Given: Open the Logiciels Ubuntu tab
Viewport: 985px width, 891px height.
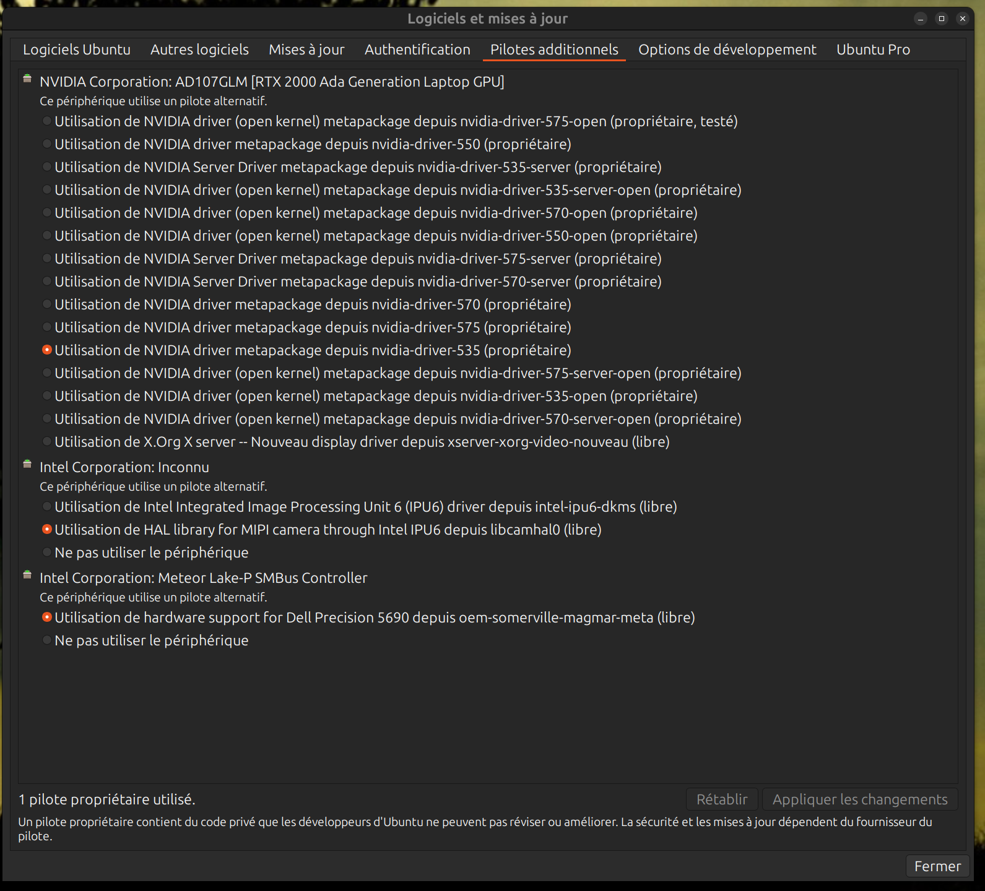Looking at the screenshot, I should coord(77,49).
